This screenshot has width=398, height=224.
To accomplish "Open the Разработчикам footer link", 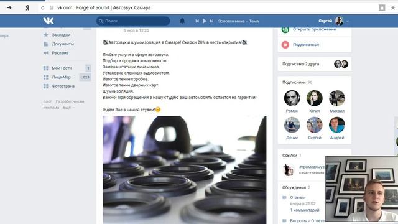I will [x=70, y=101].
